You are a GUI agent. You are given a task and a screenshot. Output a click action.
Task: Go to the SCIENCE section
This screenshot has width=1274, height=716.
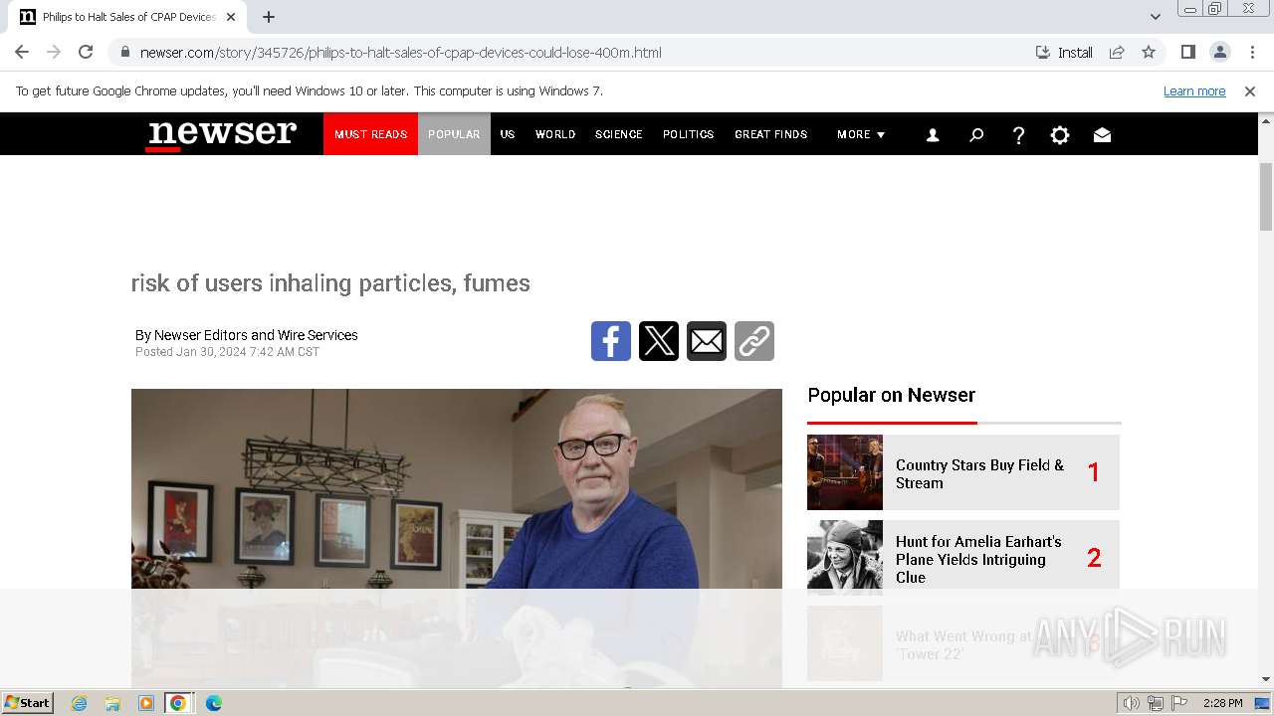click(x=619, y=134)
